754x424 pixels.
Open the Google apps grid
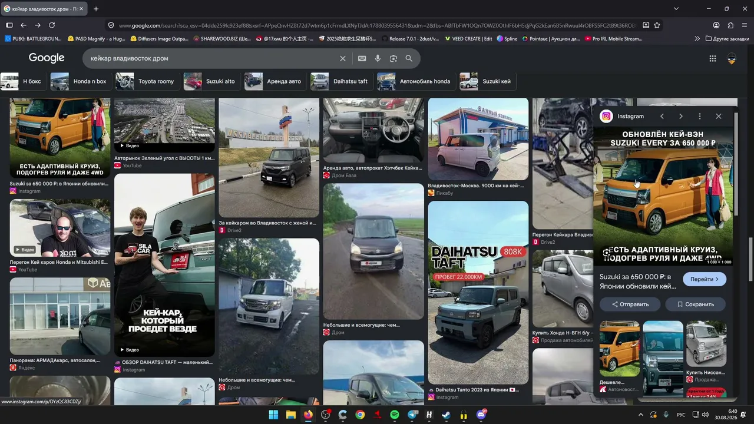pyautogui.click(x=713, y=58)
